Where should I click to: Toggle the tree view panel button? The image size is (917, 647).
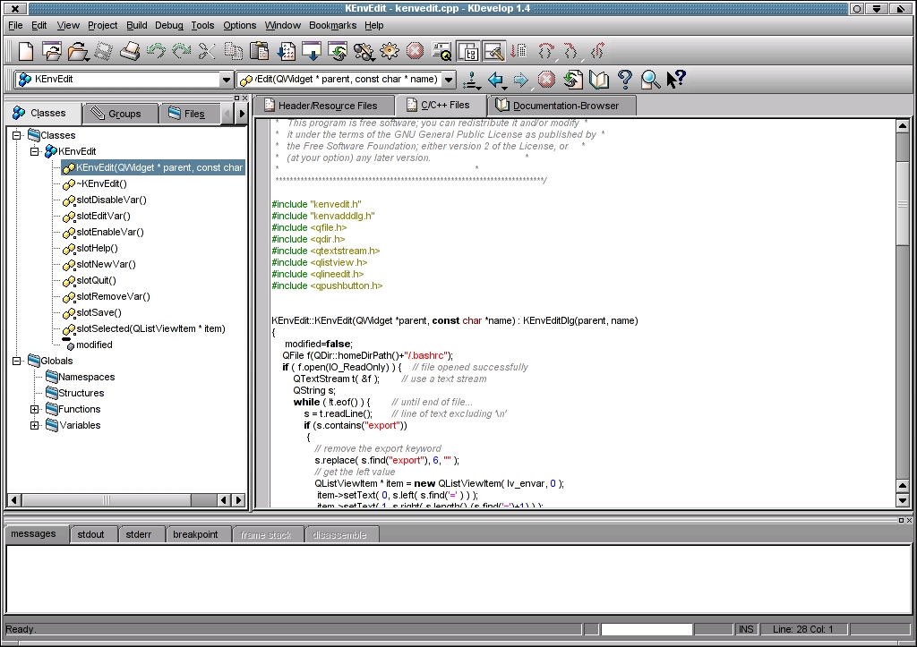coord(467,51)
